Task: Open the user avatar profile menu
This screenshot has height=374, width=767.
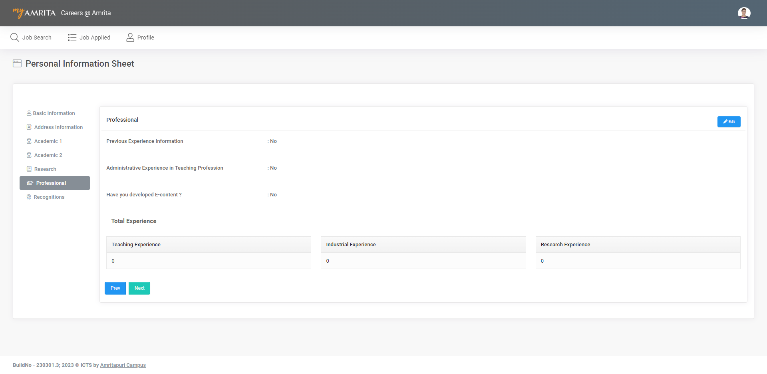Action: (744, 13)
